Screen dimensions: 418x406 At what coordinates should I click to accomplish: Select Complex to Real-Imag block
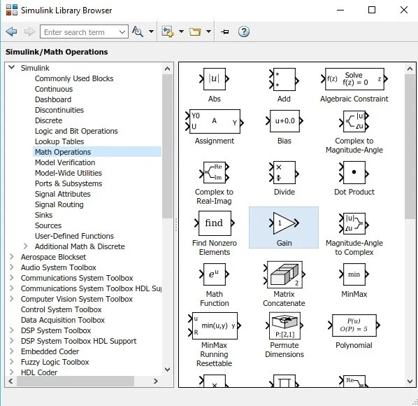coord(215,173)
